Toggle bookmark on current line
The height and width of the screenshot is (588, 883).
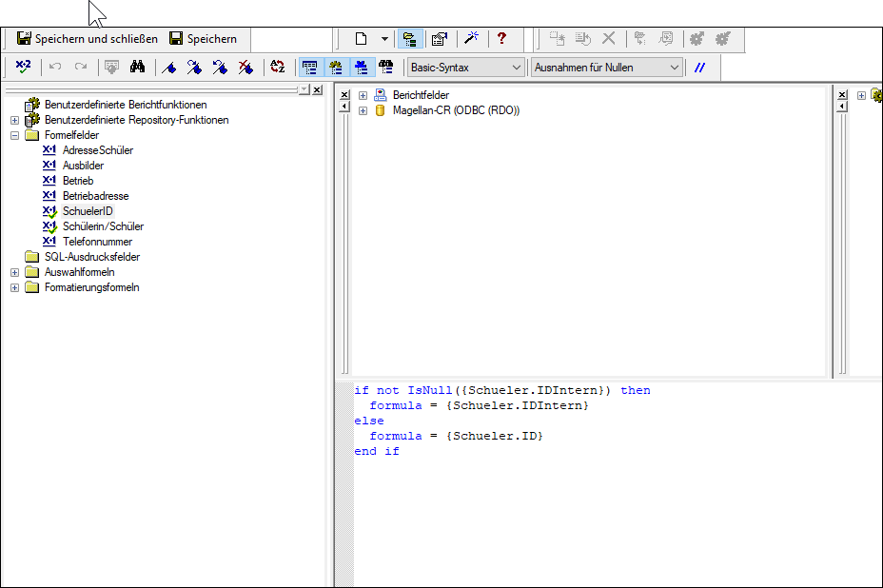(169, 68)
